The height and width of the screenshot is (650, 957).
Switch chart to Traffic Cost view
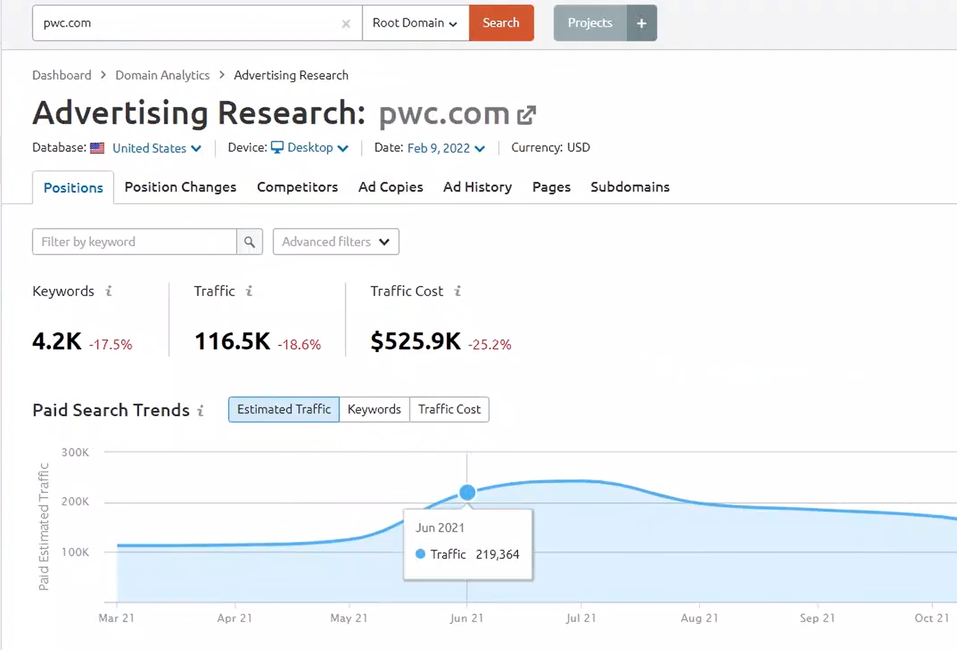click(x=449, y=410)
